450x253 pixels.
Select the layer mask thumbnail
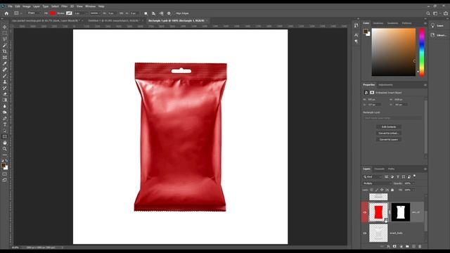pos(401,212)
